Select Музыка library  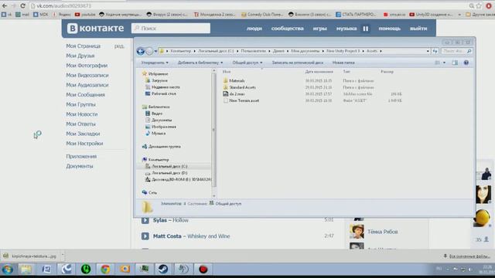click(x=158, y=134)
